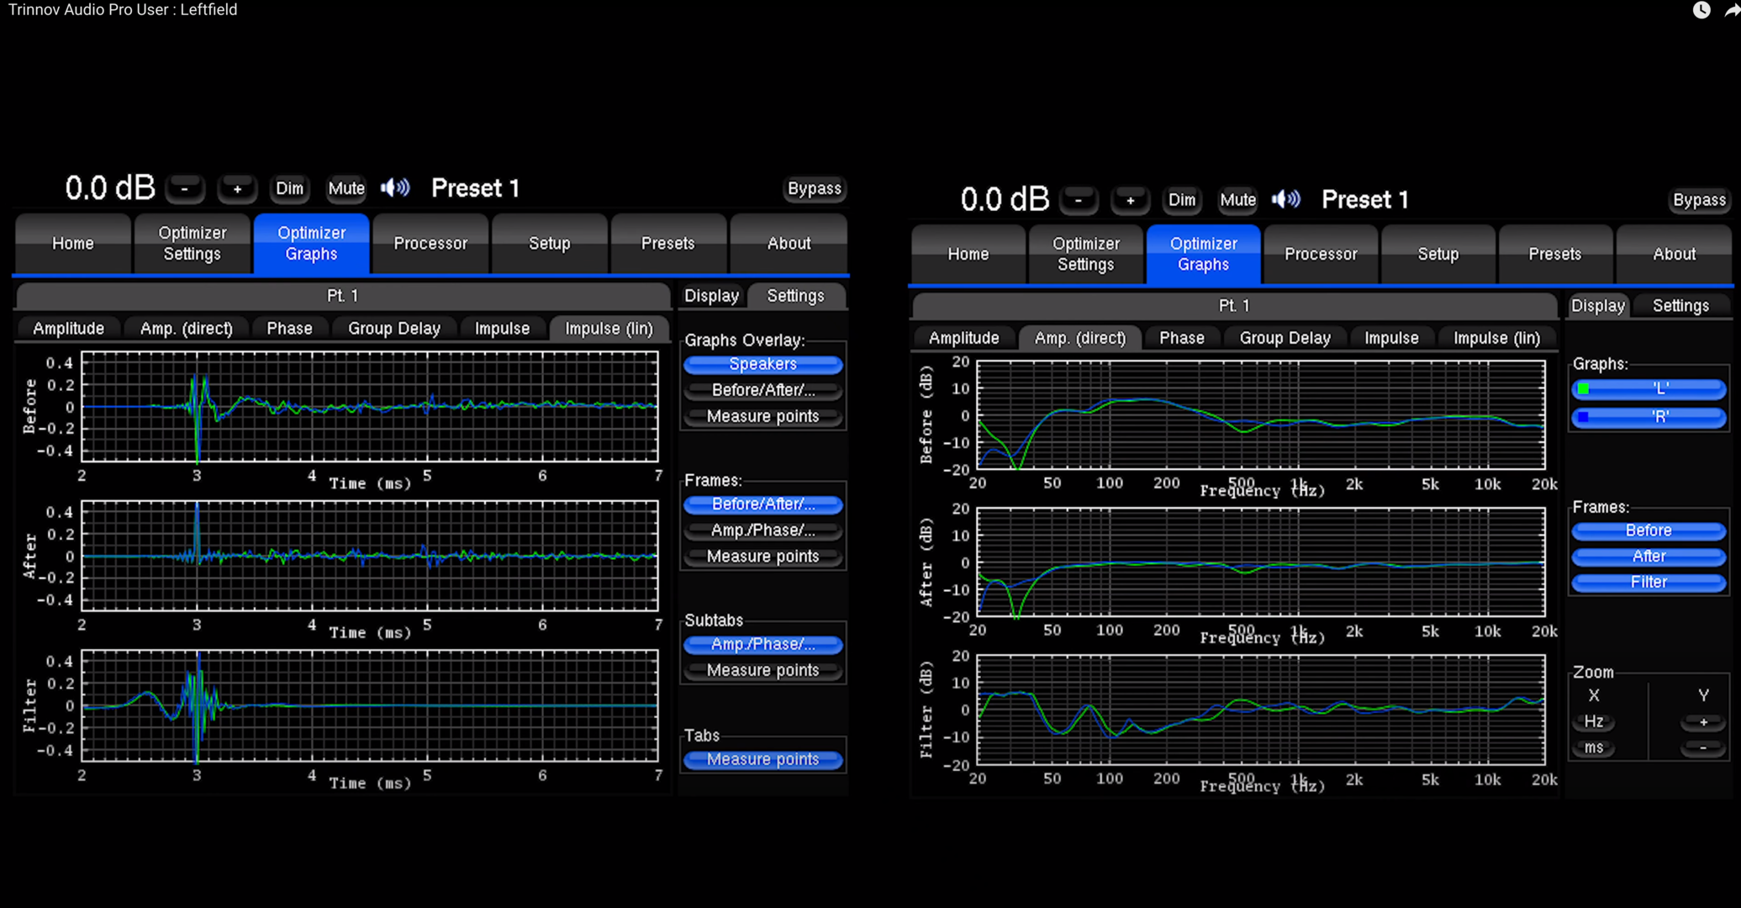
Task: Toggle the 'R' graph channel with blue marker
Action: (x=1648, y=416)
